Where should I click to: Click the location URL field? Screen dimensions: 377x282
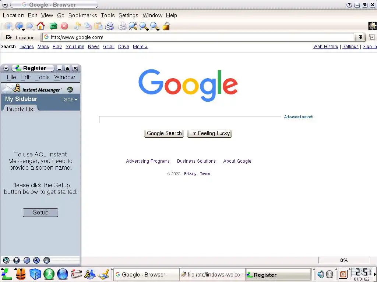(198, 37)
